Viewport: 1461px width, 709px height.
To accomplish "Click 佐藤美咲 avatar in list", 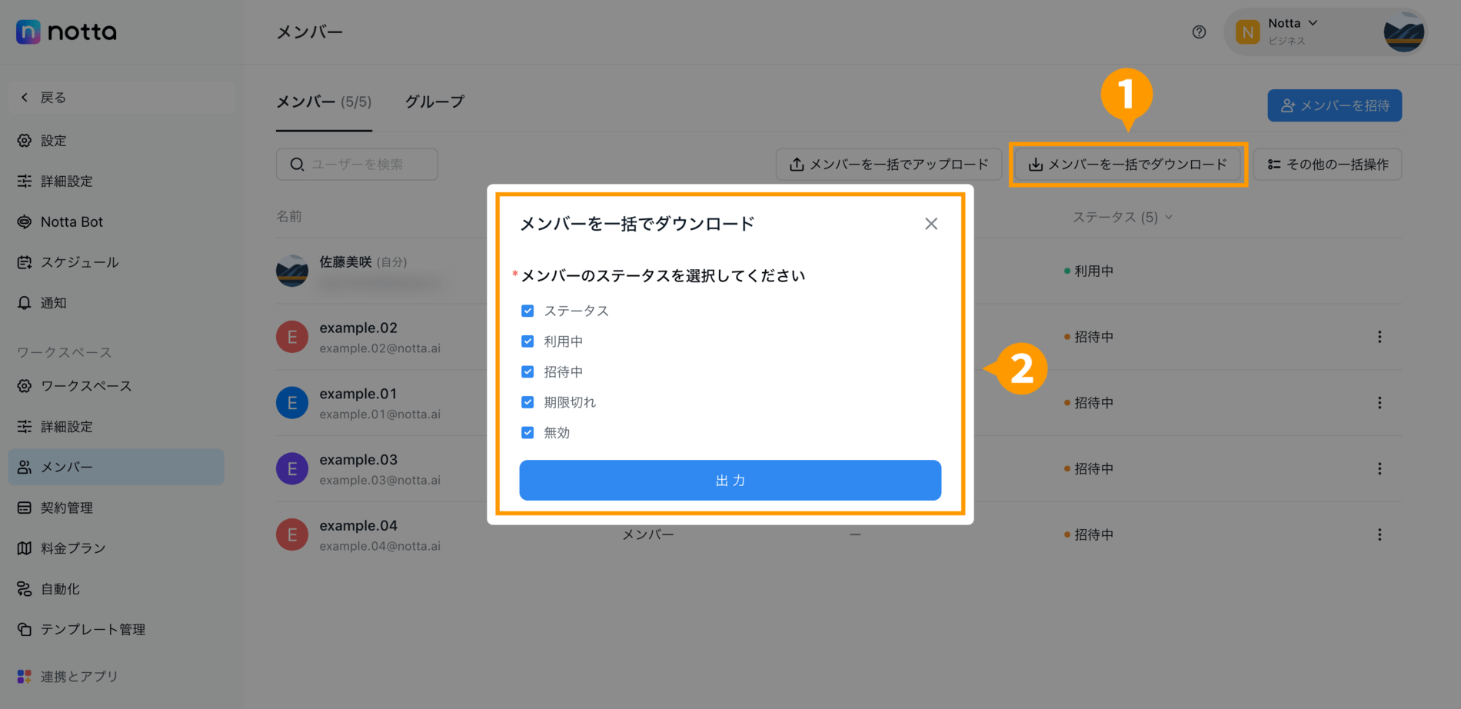I will pyautogui.click(x=292, y=271).
